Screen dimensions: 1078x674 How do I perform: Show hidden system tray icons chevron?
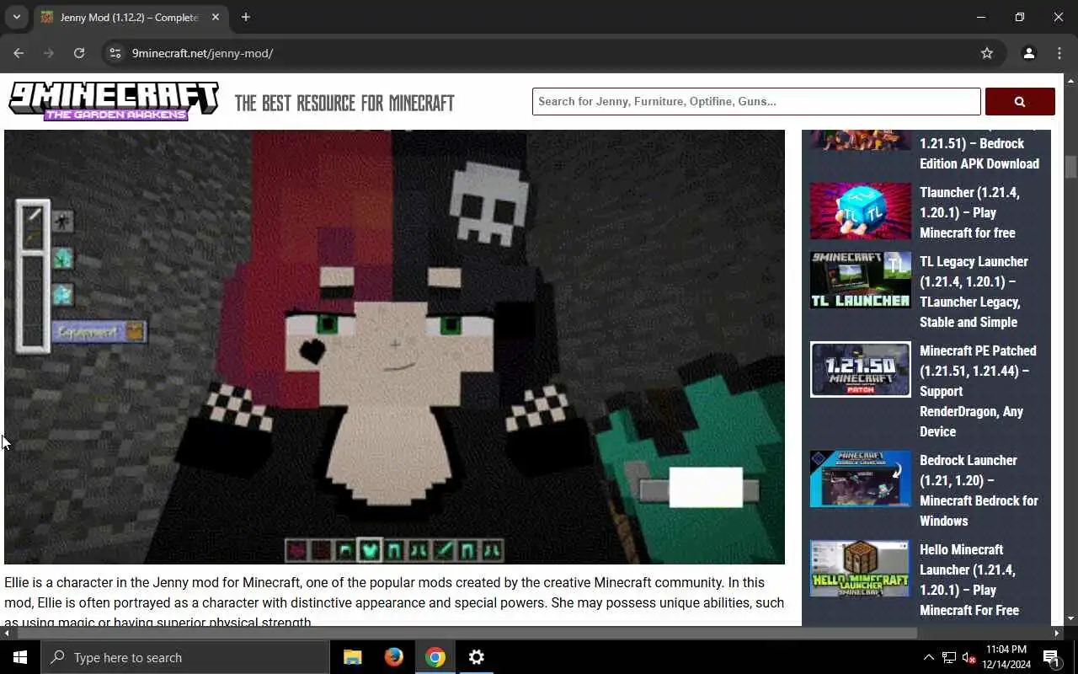pyautogui.click(x=929, y=657)
